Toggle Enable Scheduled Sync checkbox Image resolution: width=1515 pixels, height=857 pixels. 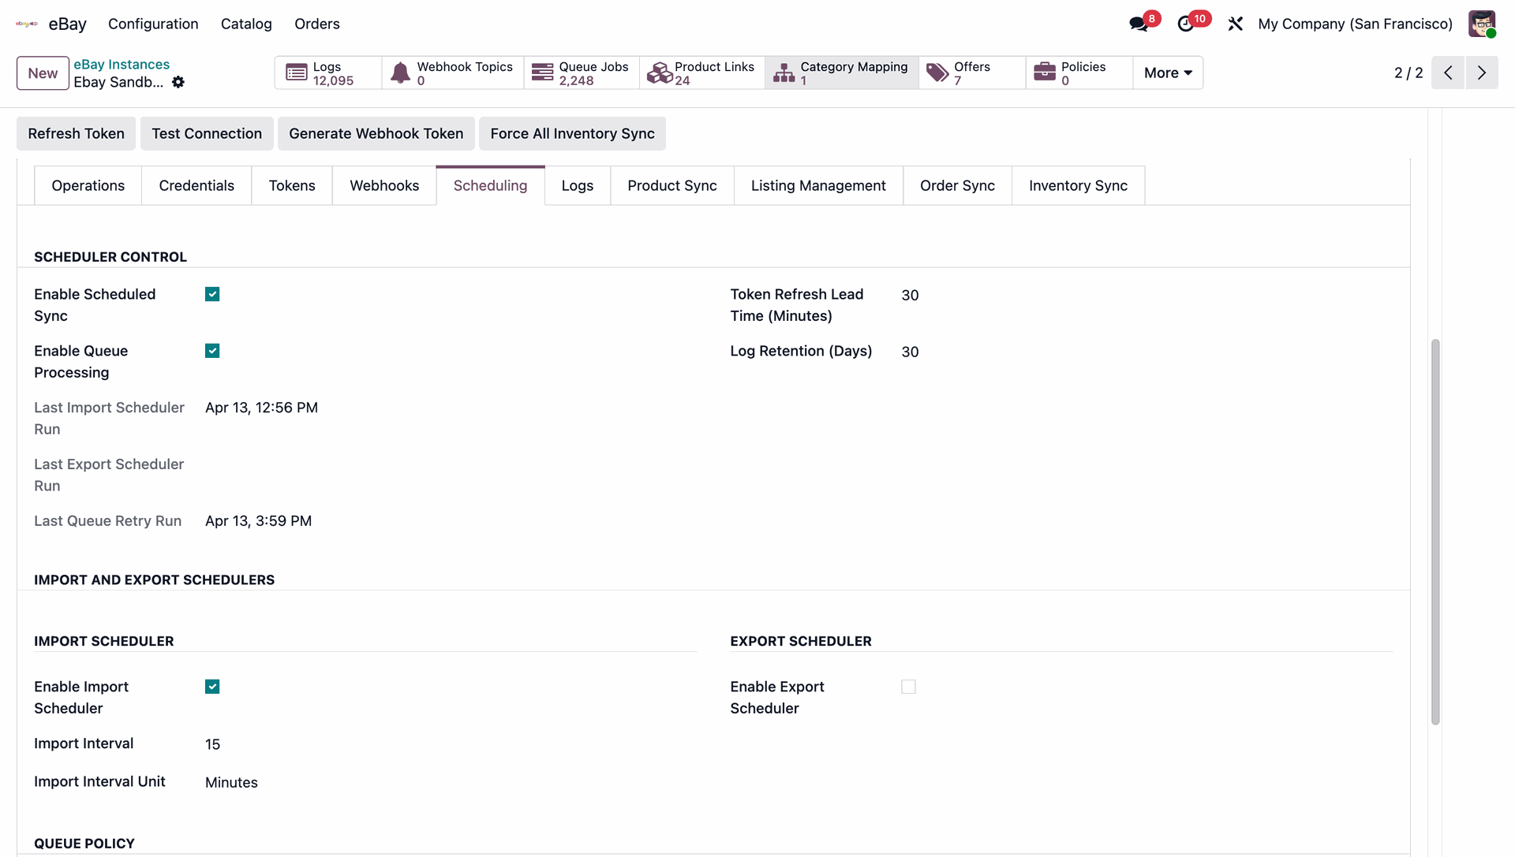click(212, 294)
